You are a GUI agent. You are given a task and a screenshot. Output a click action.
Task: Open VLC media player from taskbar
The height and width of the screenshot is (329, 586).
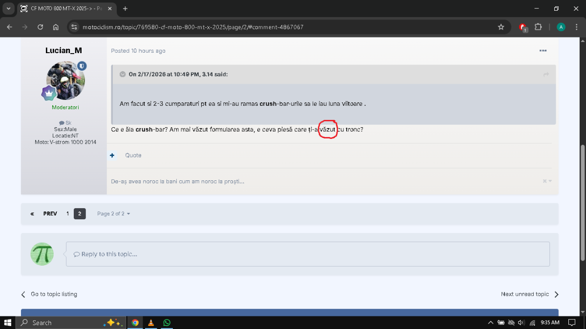[151, 323]
